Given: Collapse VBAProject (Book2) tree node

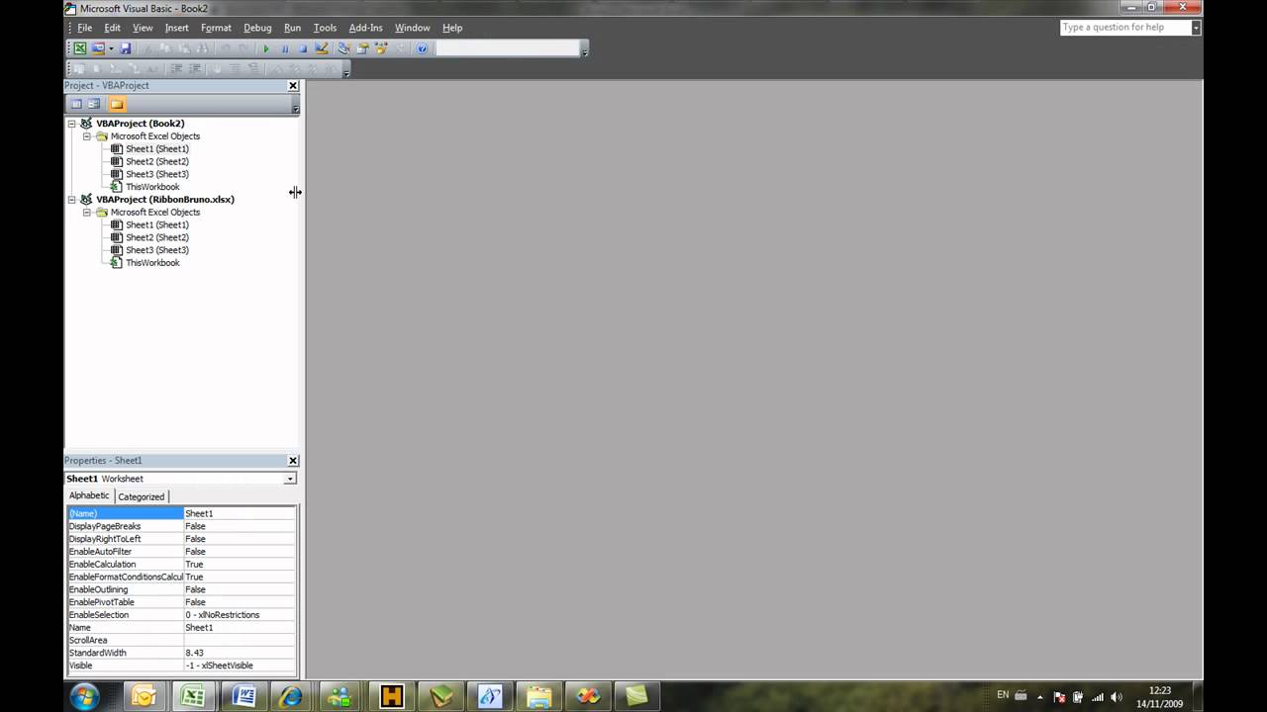Looking at the screenshot, I should [71, 124].
